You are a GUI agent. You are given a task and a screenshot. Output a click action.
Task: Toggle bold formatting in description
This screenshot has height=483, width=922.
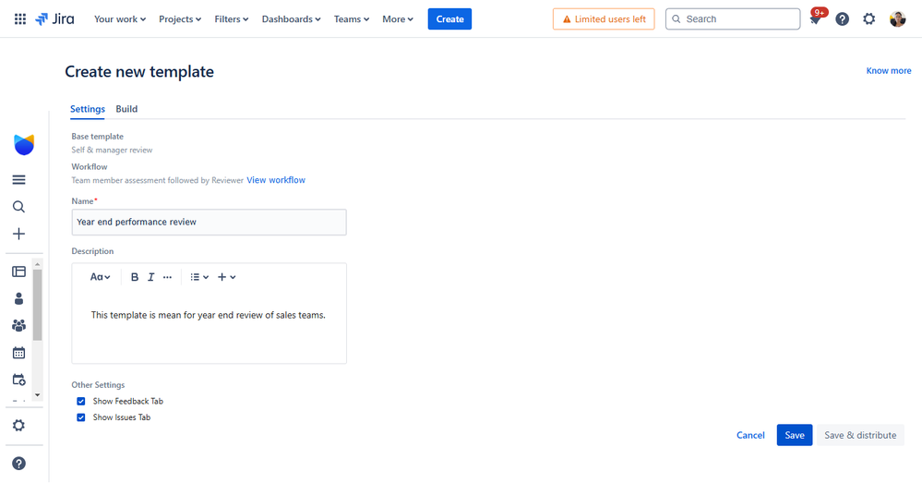[x=134, y=277]
